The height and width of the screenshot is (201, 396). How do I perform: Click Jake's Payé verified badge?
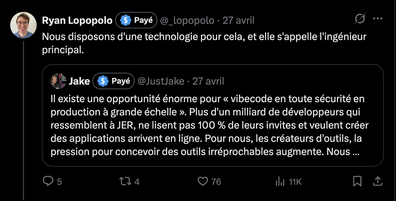pyautogui.click(x=114, y=81)
